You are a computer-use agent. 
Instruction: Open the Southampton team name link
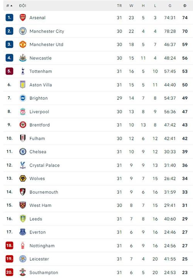(x=44, y=273)
